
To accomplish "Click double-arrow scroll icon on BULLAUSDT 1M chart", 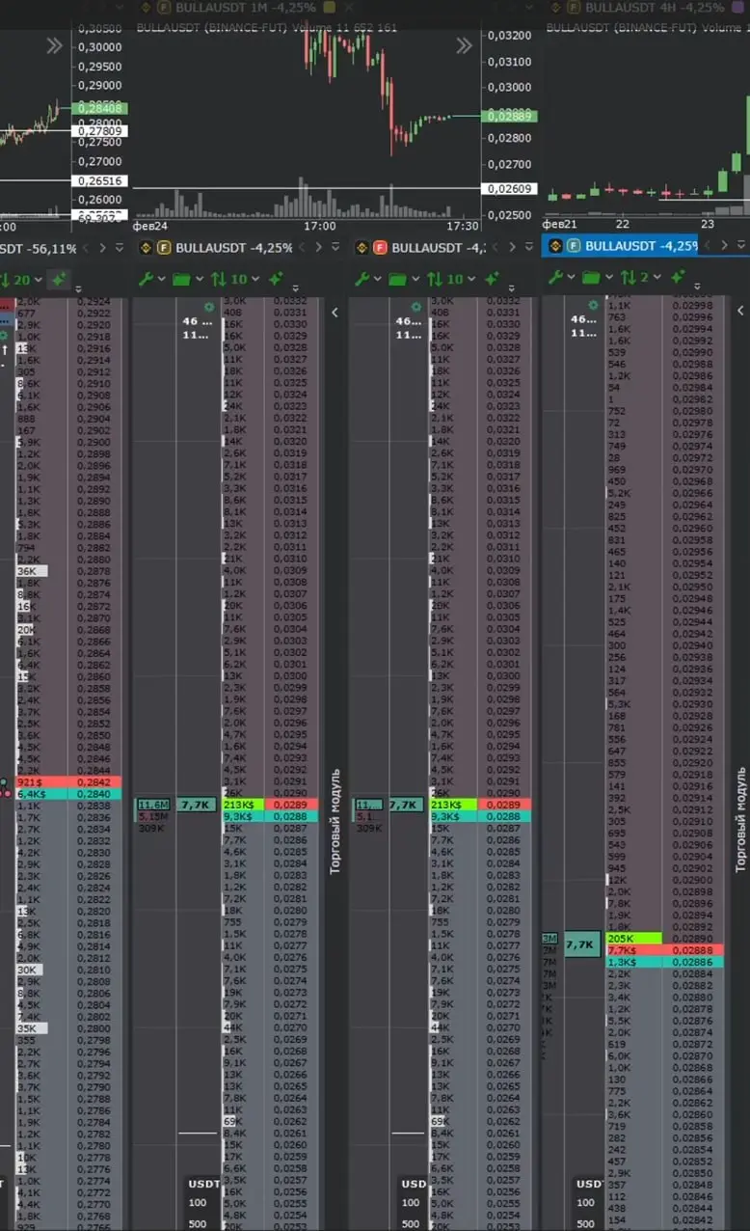I will pyautogui.click(x=465, y=45).
